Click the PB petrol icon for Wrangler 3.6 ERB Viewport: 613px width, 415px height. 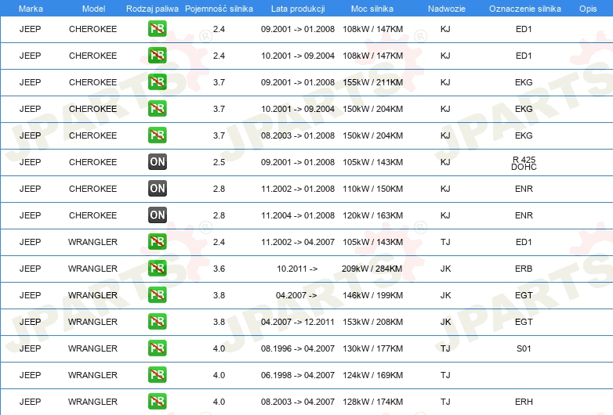pos(158,269)
